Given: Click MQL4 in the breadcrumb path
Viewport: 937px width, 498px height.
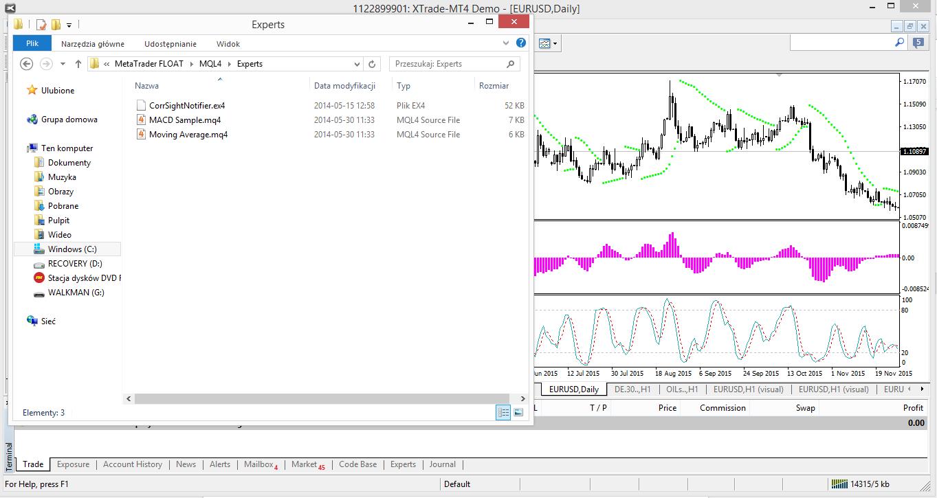Looking at the screenshot, I should click(x=210, y=64).
